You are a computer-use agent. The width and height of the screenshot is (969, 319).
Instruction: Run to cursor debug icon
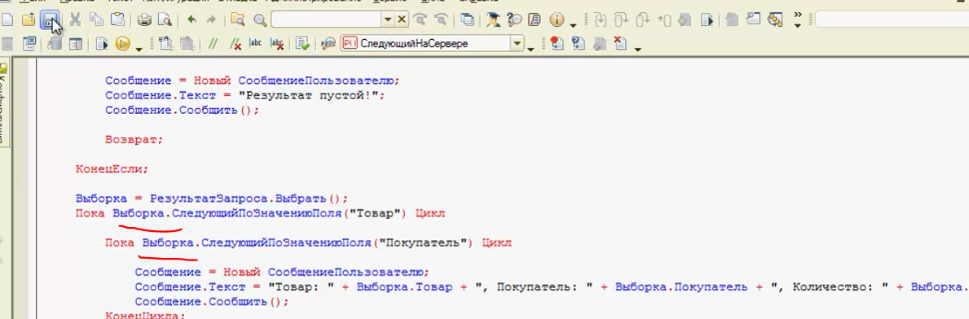[x=665, y=20]
